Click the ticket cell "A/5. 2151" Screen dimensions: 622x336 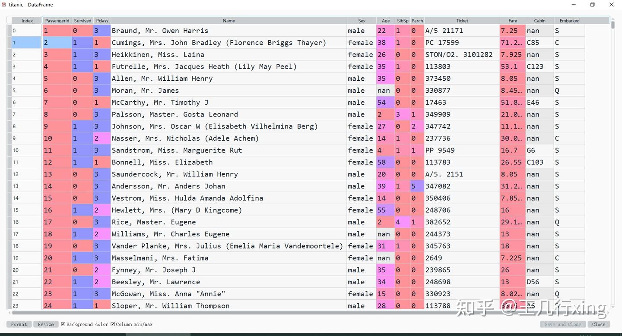(x=462, y=174)
